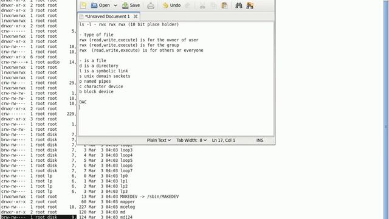The width and height of the screenshot is (389, 219).
Task: Click the 'p named pipes' line
Action: [x=95, y=81]
